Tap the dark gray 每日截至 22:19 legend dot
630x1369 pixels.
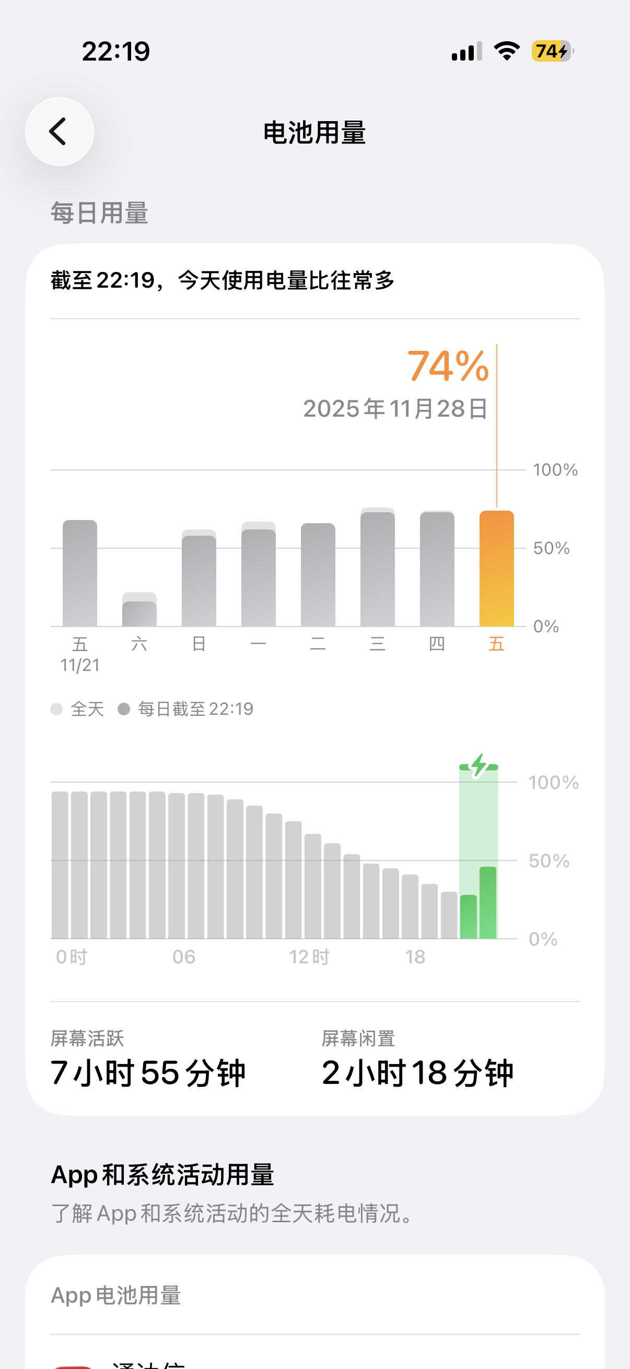[124, 709]
